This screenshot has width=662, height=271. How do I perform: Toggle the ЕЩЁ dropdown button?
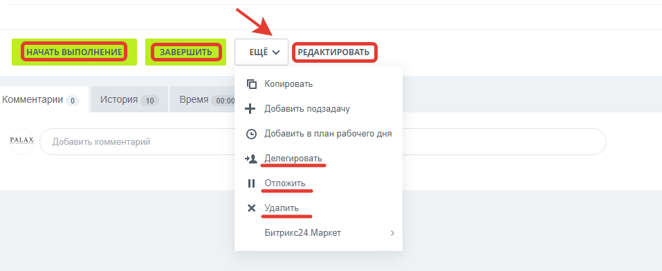(261, 52)
